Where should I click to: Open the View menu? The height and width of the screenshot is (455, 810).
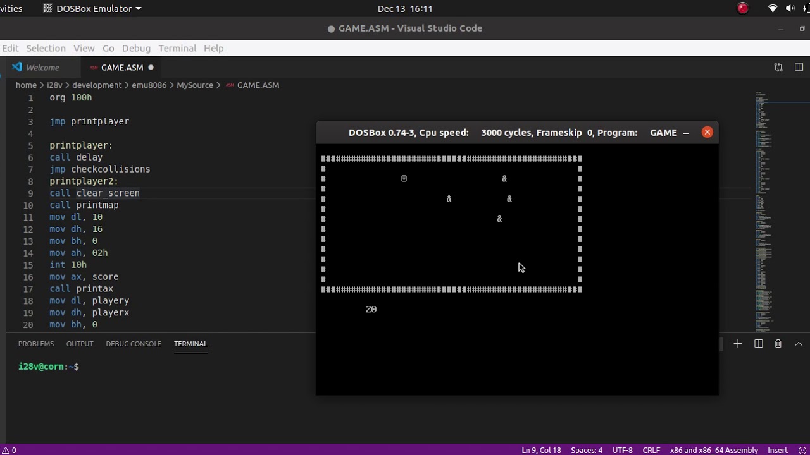point(84,48)
